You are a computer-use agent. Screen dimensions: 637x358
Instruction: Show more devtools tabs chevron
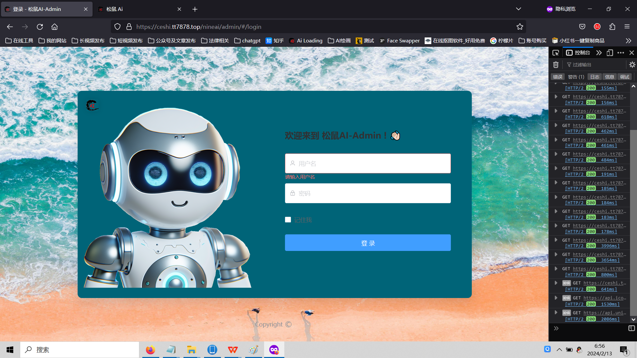tap(599, 53)
